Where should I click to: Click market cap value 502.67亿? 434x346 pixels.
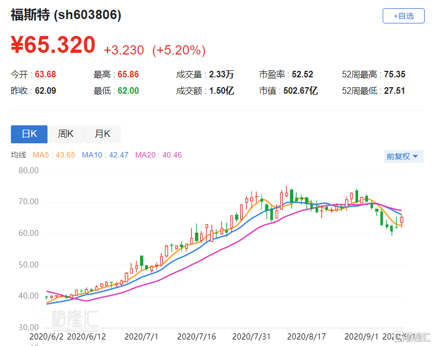[x=300, y=90]
